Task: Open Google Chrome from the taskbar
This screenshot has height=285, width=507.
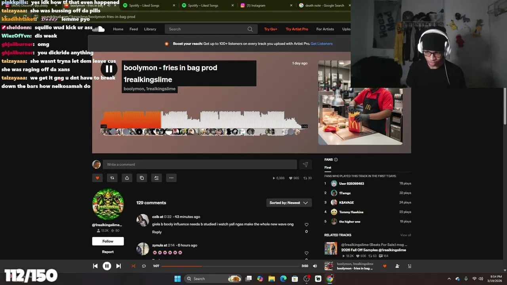Action: tap(330, 279)
